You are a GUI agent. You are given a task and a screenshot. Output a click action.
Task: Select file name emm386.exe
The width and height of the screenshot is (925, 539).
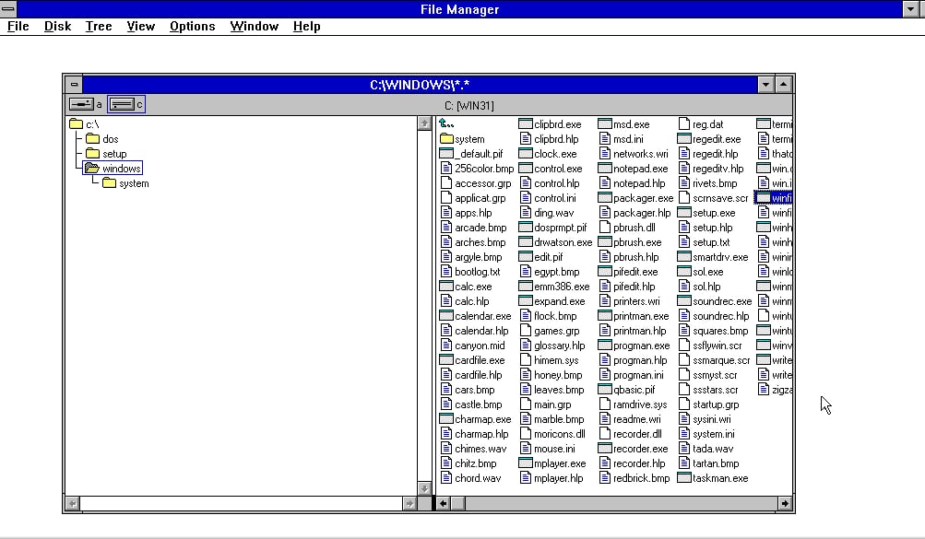(x=562, y=287)
